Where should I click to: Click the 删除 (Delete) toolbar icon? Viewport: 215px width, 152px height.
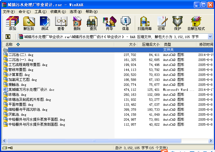(x=77, y=23)
